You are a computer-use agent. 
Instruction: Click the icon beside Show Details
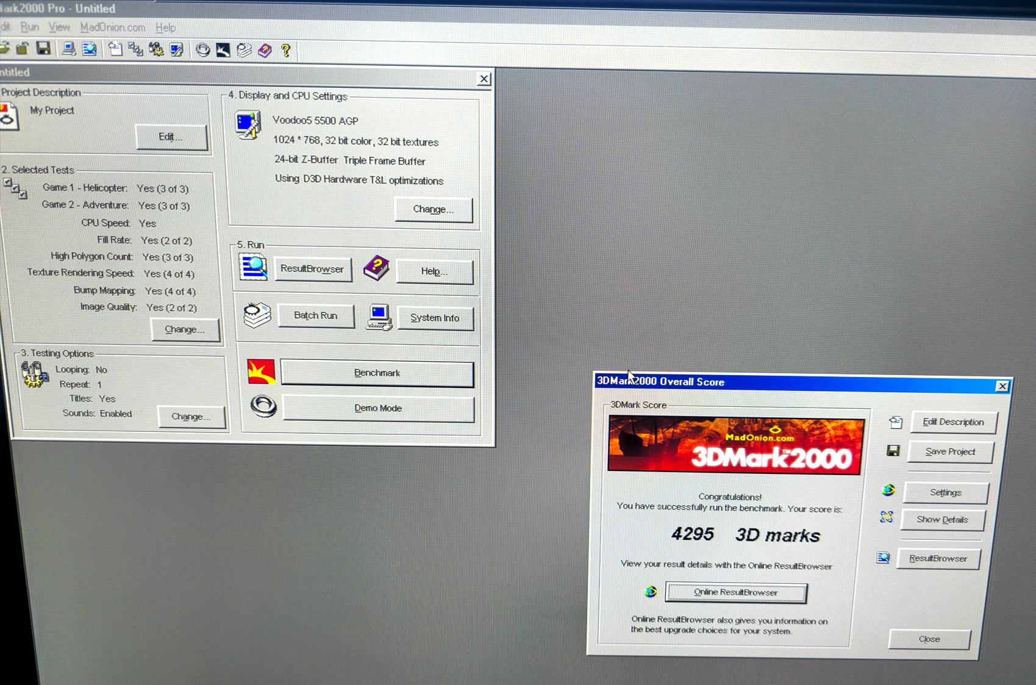click(887, 517)
